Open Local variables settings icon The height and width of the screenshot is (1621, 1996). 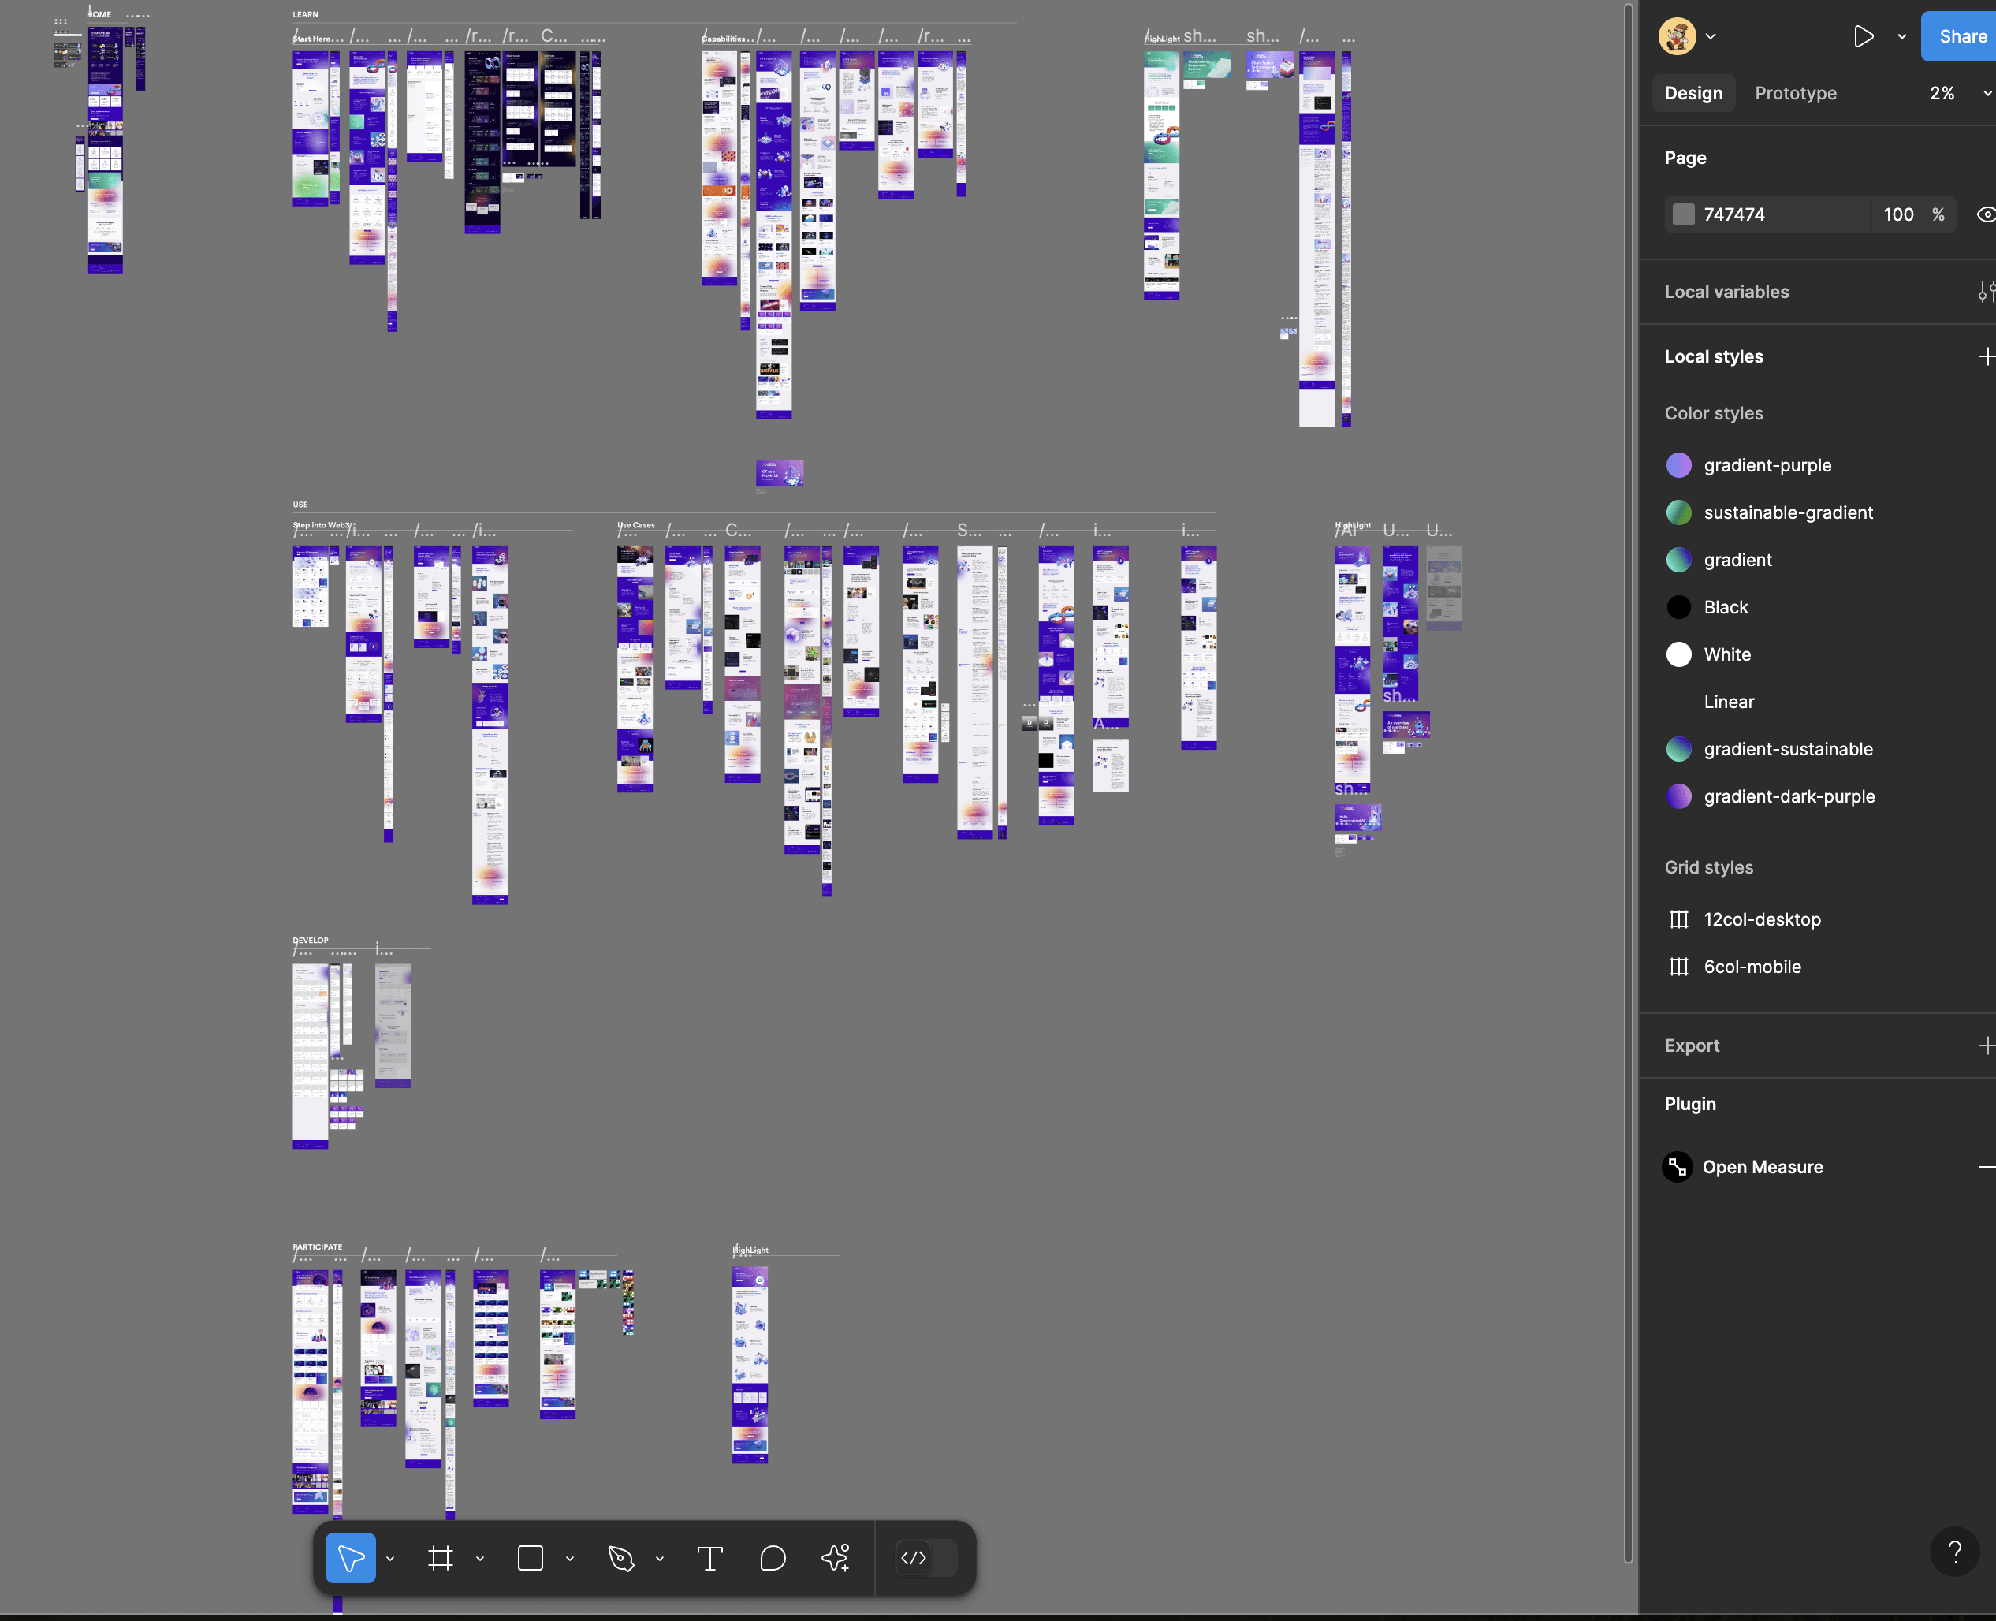pos(1986,293)
